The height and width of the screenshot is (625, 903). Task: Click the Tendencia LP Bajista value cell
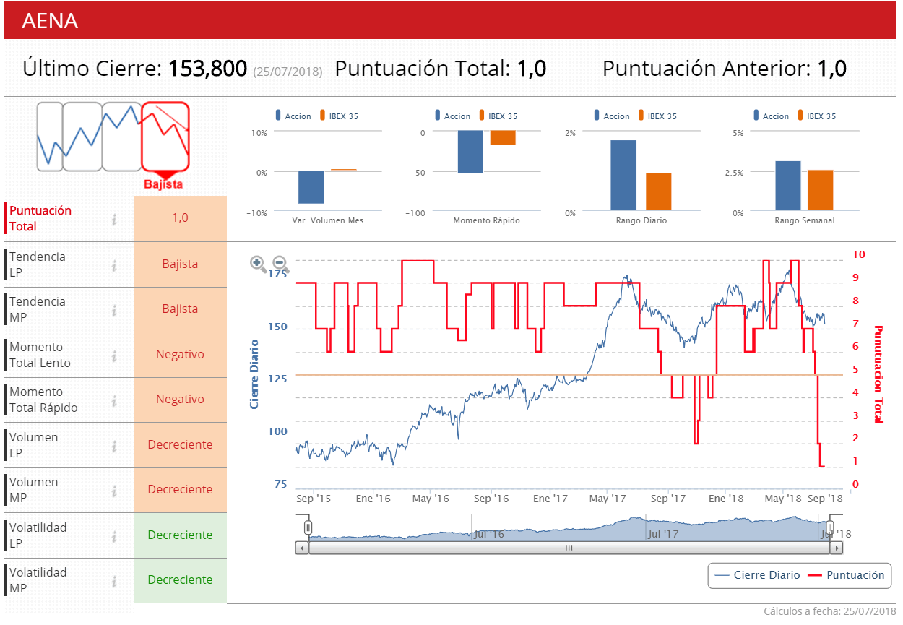point(180,264)
